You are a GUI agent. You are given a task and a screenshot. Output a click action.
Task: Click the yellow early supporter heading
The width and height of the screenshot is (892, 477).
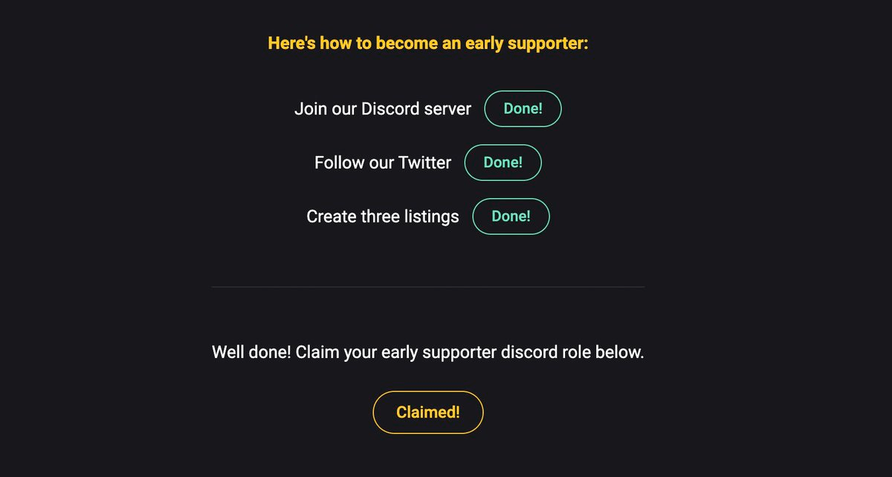pos(428,43)
